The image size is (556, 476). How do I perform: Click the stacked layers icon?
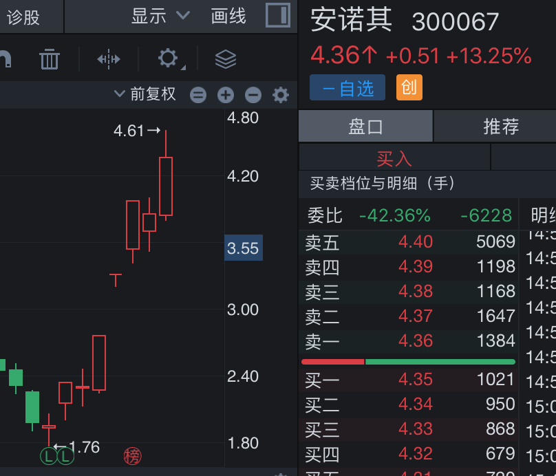pyautogui.click(x=226, y=59)
